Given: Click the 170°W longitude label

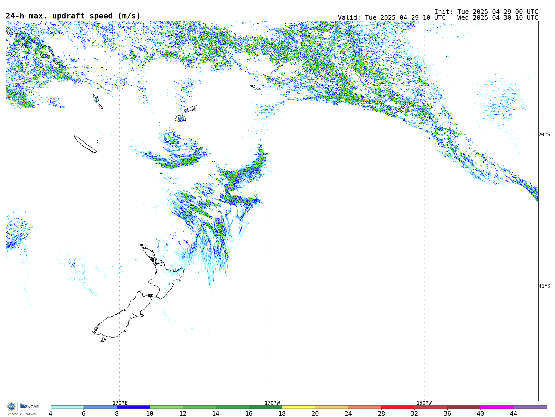Looking at the screenshot, I should click(272, 403).
